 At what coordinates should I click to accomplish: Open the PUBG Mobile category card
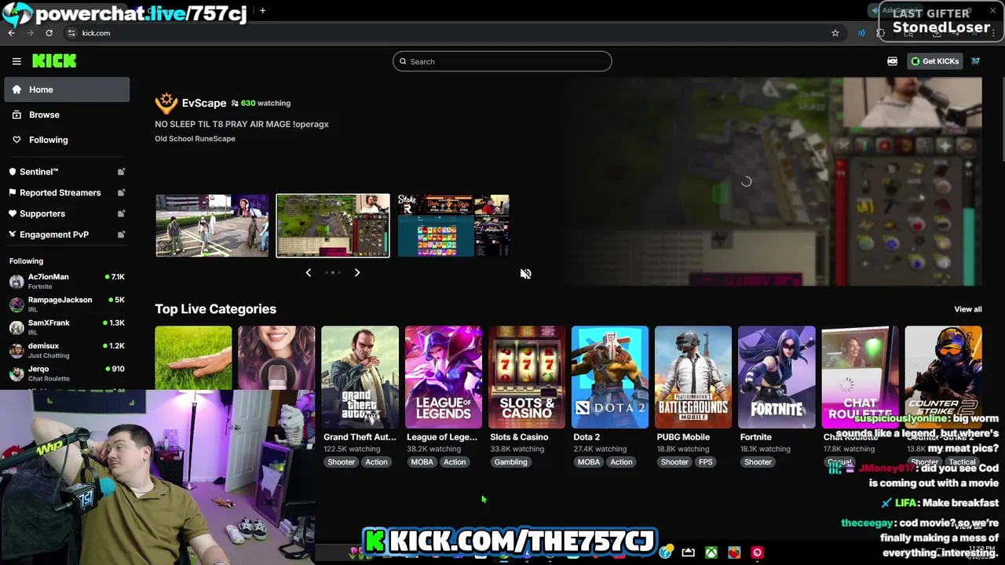[693, 377]
